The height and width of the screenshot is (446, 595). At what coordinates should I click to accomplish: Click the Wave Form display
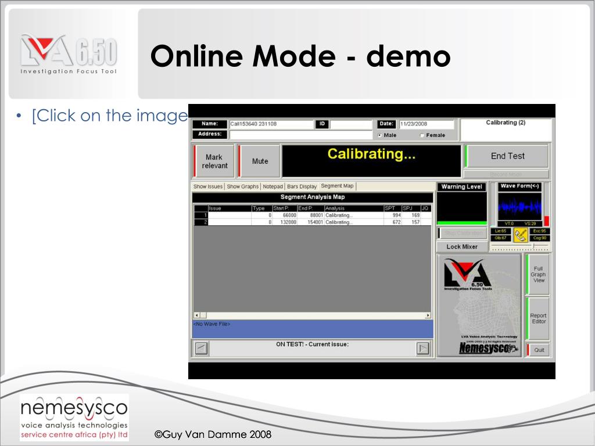[519, 207]
